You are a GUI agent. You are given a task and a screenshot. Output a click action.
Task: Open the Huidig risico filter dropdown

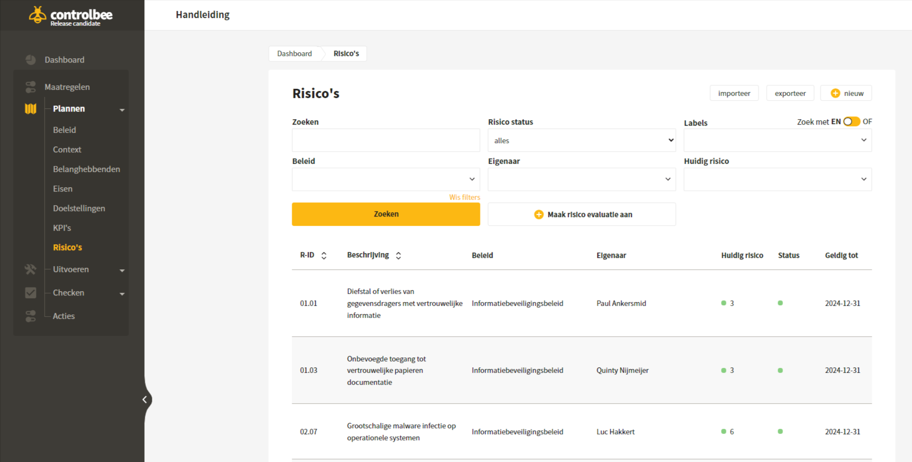pyautogui.click(x=778, y=179)
